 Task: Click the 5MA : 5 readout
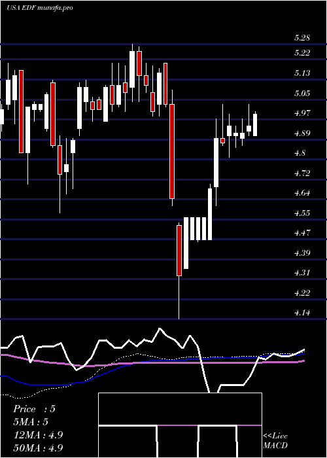(x=31, y=422)
